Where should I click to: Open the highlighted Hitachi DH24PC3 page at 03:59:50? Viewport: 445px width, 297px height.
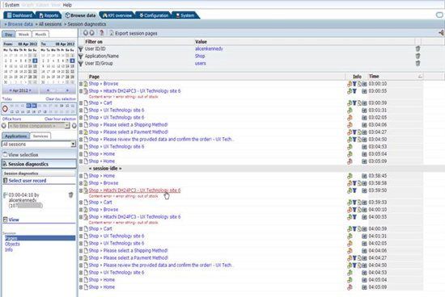tap(134, 190)
